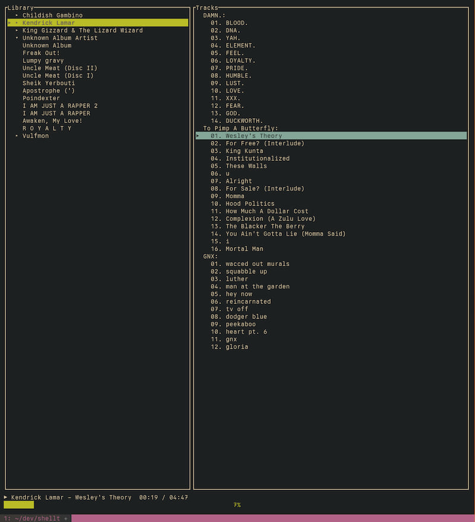The image size is (475, 522).
Task: Expand King Gizzard & The Lizard Wizard
Action: coord(15,30)
